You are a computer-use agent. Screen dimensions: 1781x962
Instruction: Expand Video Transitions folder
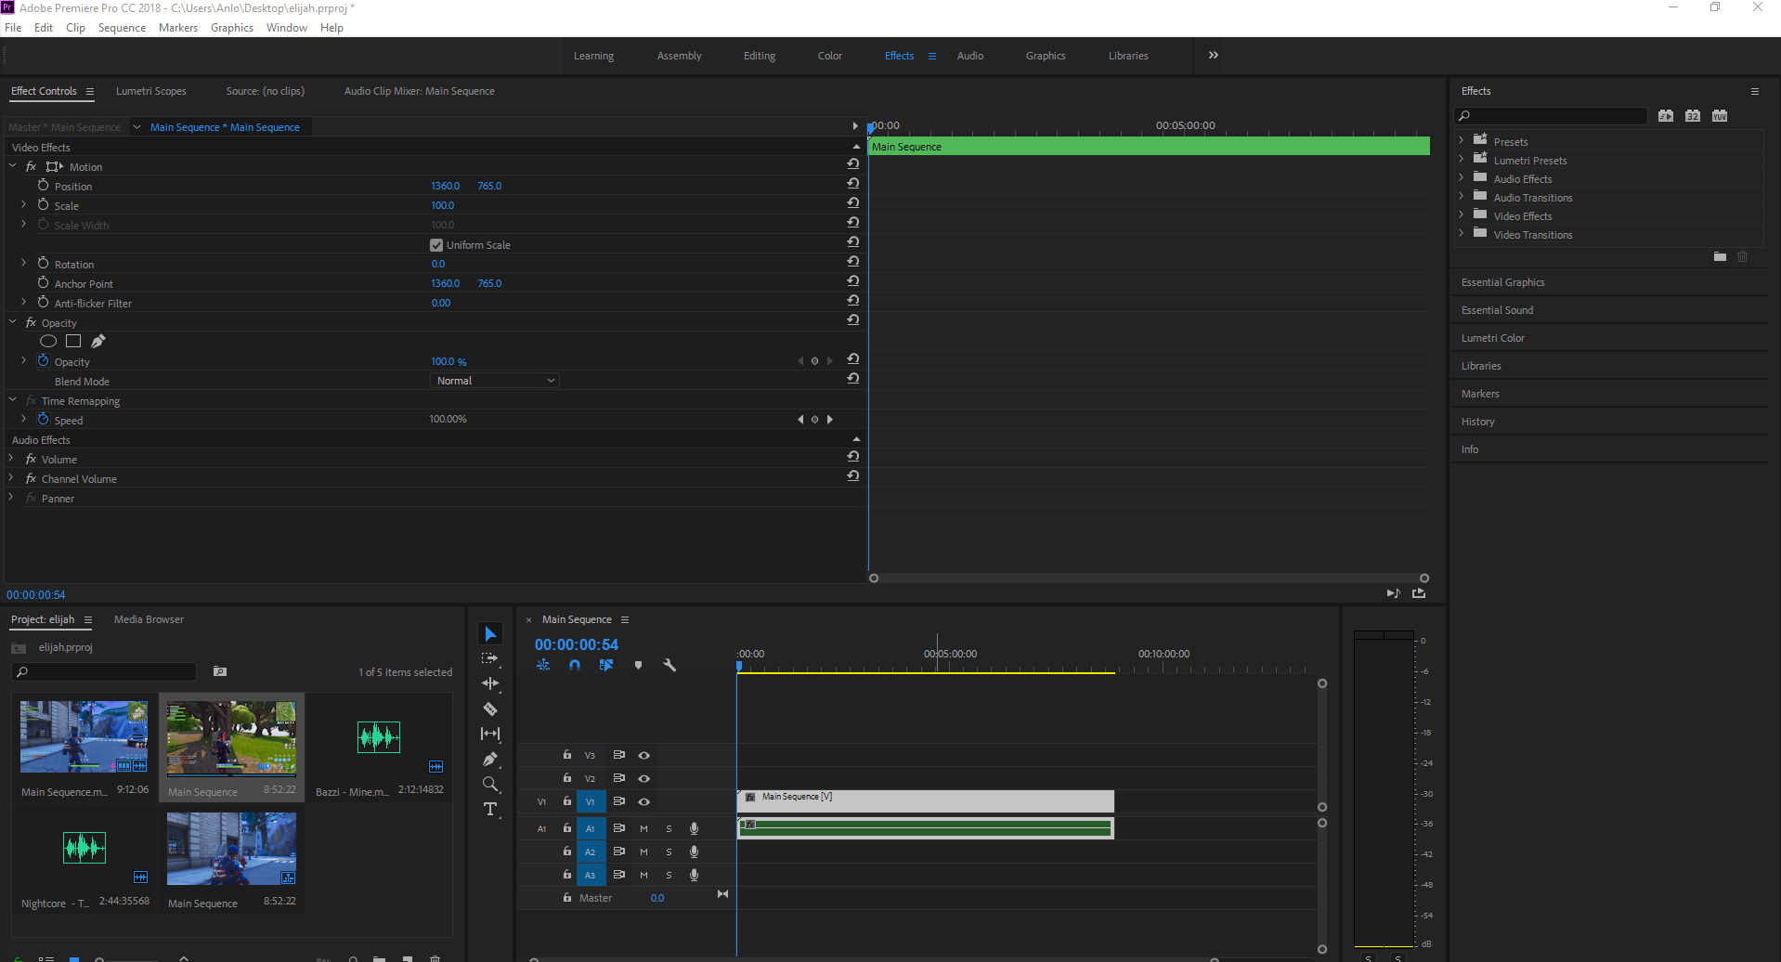pyautogui.click(x=1462, y=233)
